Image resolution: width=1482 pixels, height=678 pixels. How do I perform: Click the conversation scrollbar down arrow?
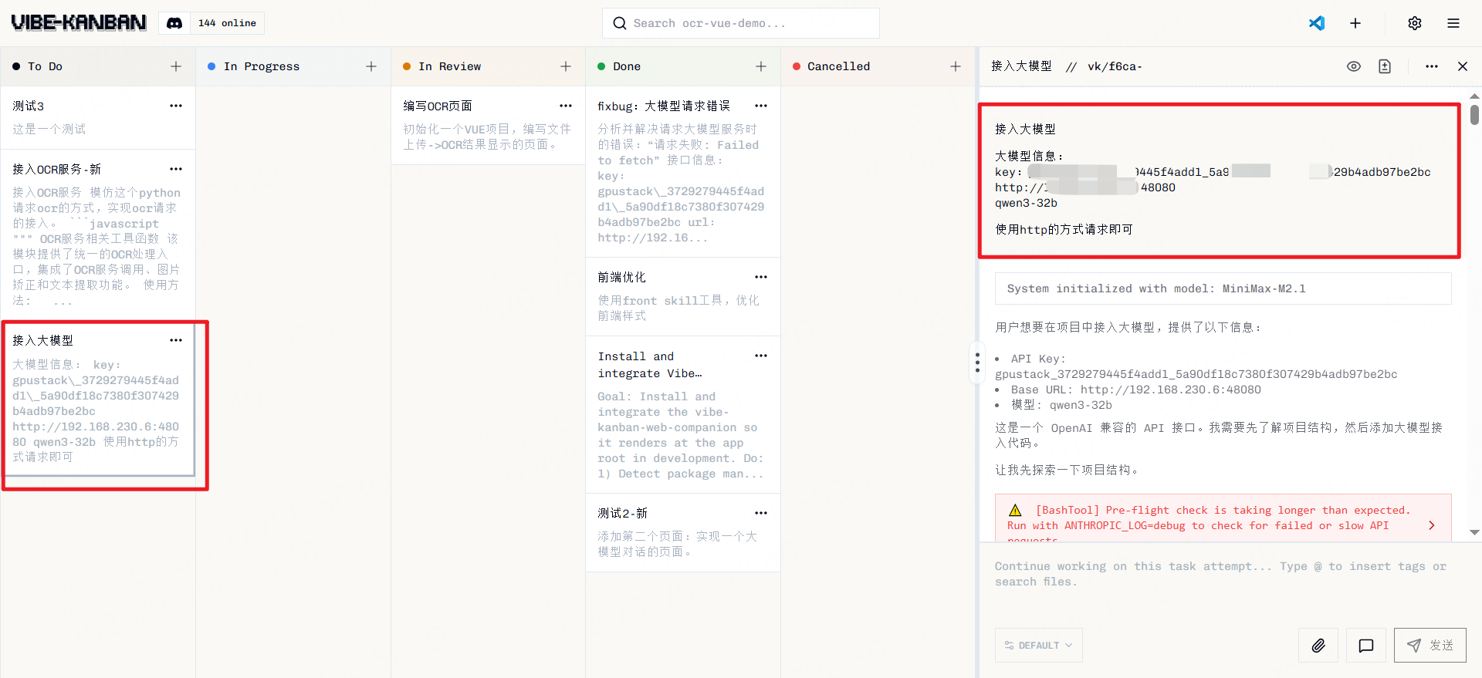coord(1474,532)
